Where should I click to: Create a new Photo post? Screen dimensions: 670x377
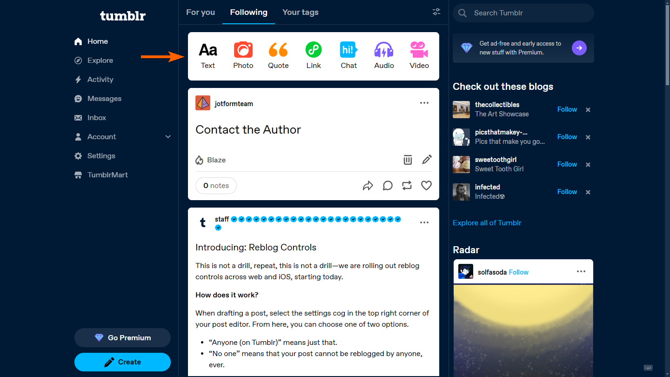point(243,56)
